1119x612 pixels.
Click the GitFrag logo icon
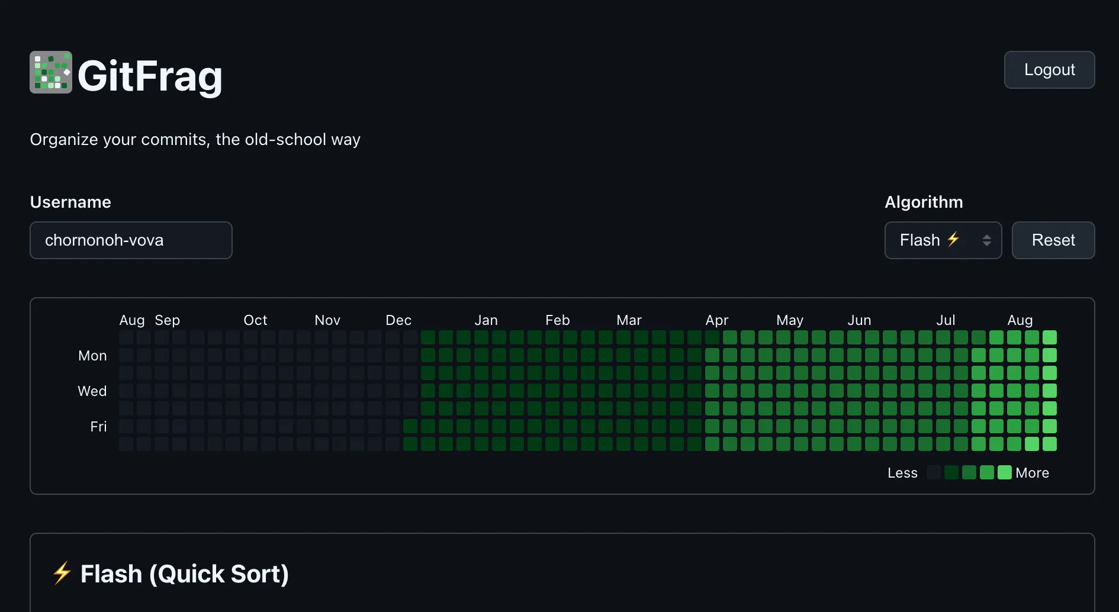(50, 72)
